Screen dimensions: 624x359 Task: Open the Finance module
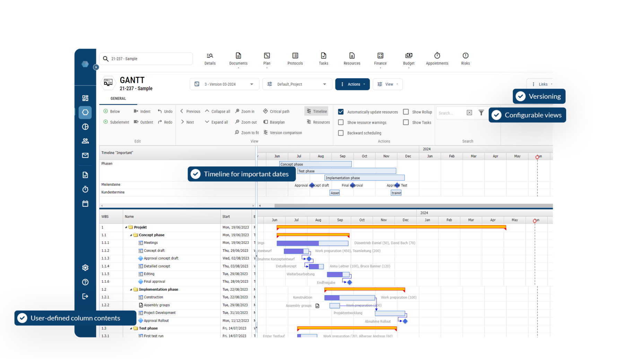(380, 59)
